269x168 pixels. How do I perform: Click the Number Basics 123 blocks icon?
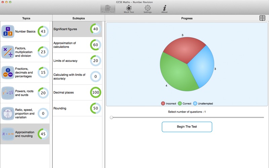coord(8,31)
